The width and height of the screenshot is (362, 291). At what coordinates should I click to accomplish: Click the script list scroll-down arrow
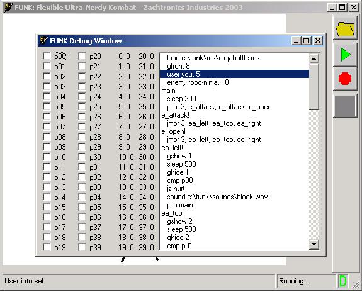coord(314,244)
